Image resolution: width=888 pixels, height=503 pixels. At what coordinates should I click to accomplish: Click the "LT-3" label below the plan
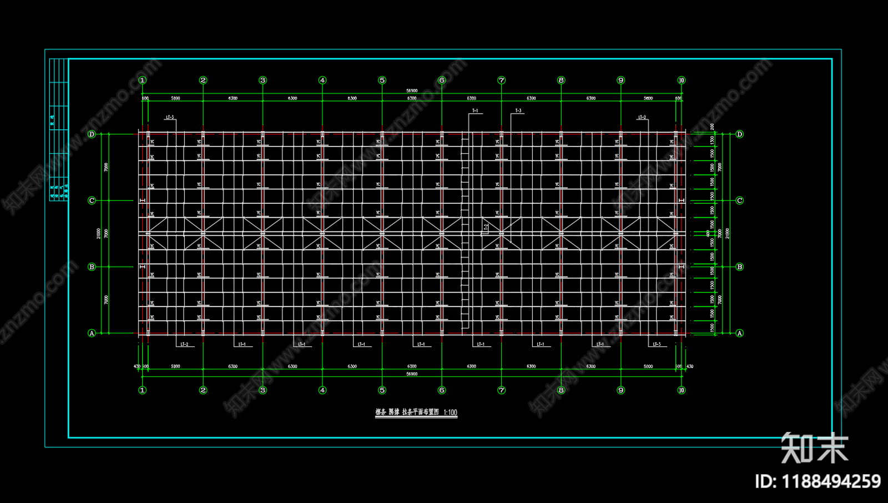click(657, 344)
